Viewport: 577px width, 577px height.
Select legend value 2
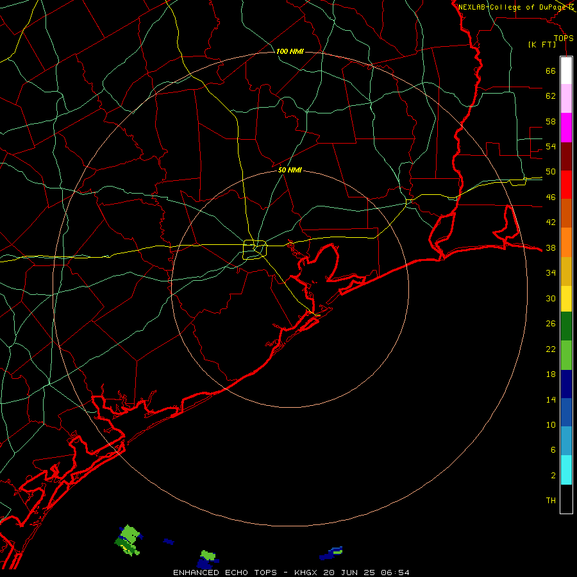553,475
